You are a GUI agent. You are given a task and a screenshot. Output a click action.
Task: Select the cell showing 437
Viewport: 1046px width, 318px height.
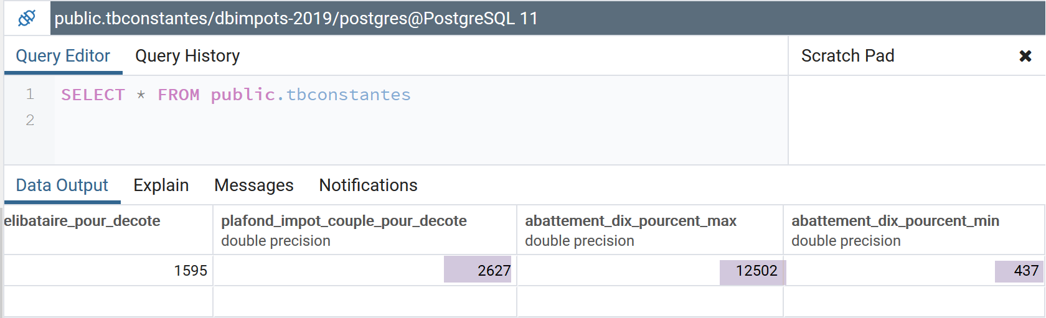coord(1019,271)
